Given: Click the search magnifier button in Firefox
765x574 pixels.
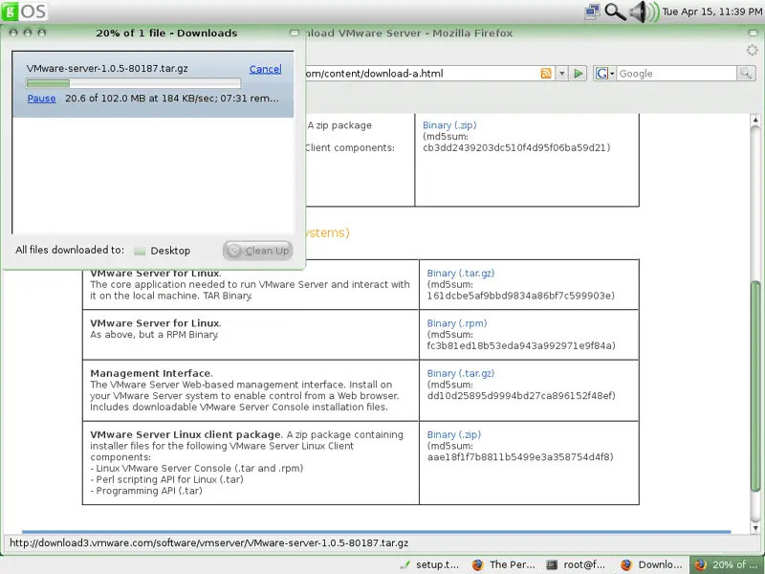Looking at the screenshot, I should [746, 74].
